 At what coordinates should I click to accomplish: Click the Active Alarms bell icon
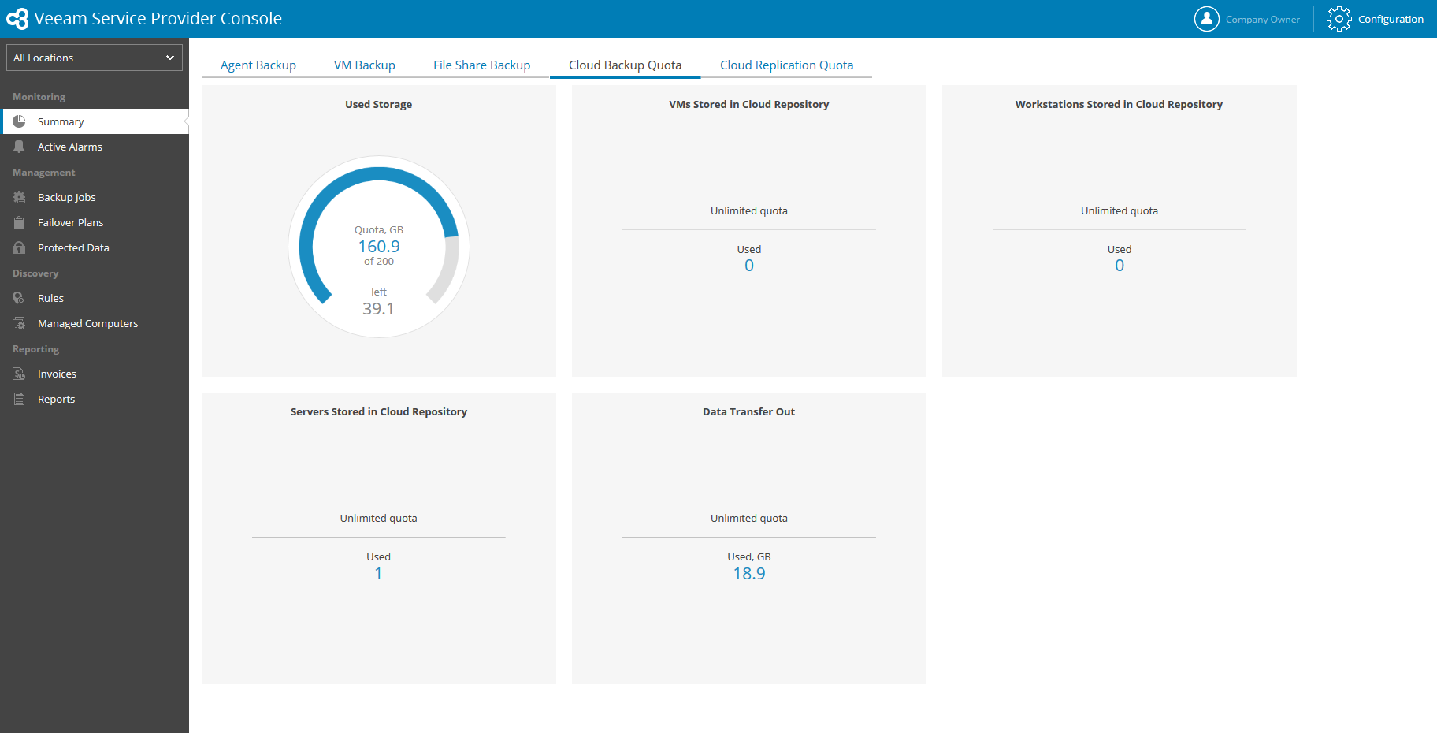(19, 147)
